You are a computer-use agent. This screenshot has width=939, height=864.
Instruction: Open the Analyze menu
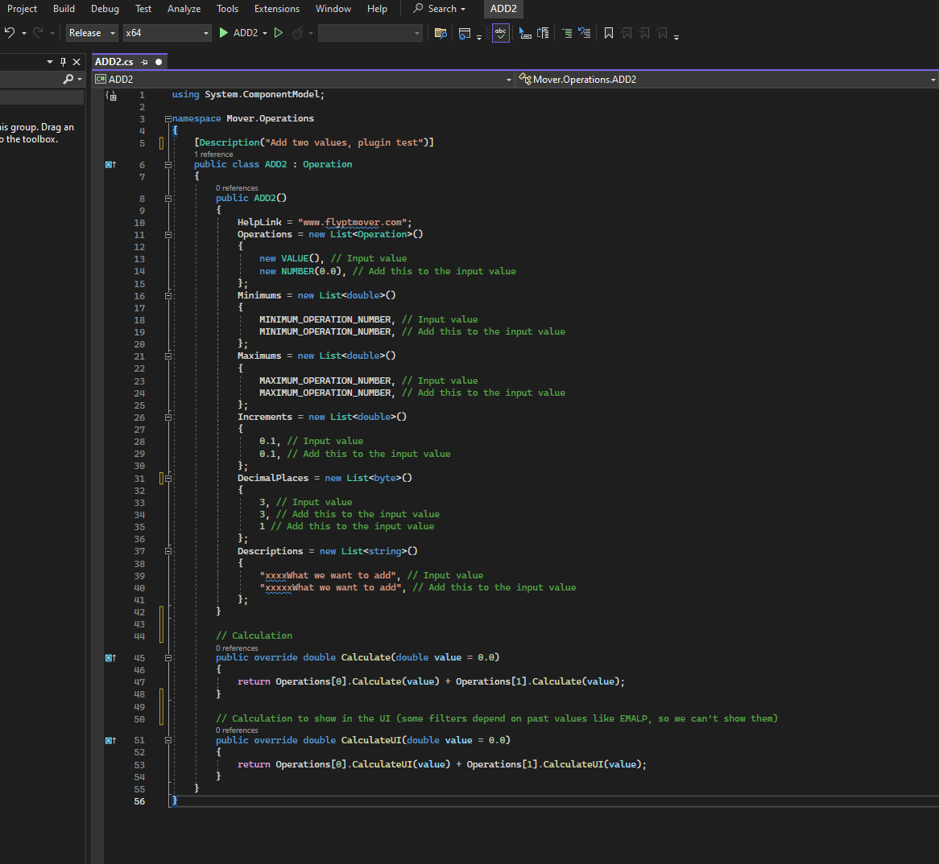(184, 8)
